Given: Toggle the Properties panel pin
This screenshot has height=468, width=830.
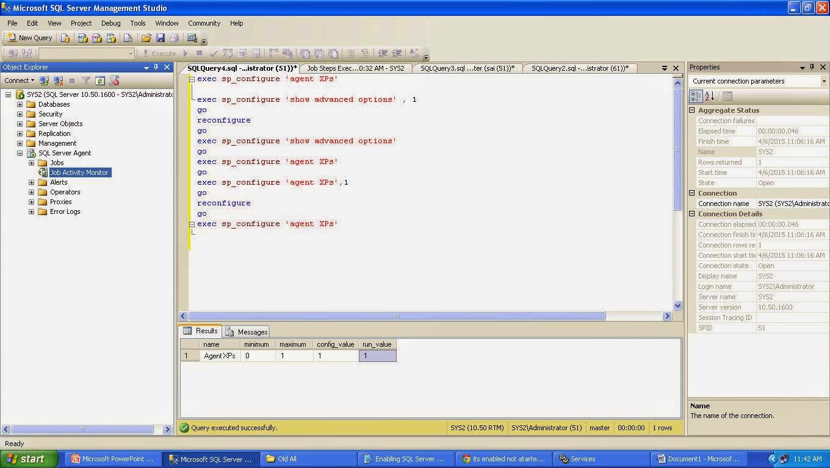Looking at the screenshot, I should [813, 67].
